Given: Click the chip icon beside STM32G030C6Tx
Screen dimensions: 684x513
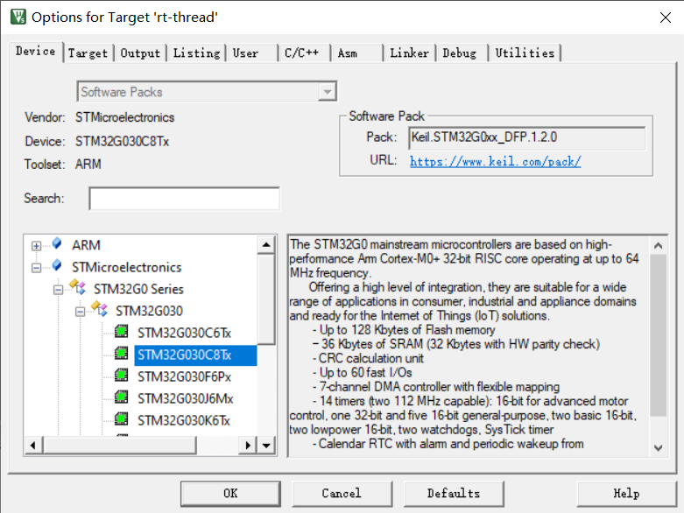Looking at the screenshot, I should [122, 333].
